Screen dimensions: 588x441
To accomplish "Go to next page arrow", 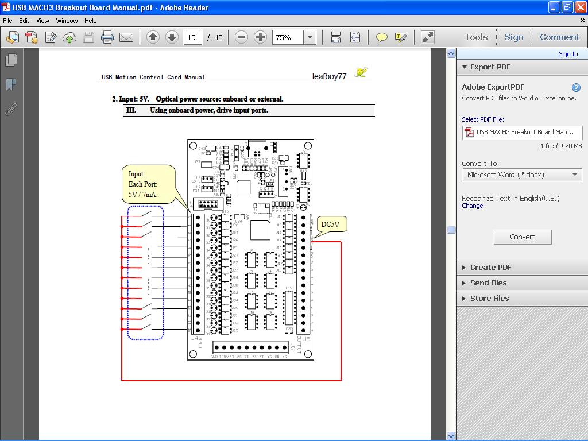I will pos(172,37).
